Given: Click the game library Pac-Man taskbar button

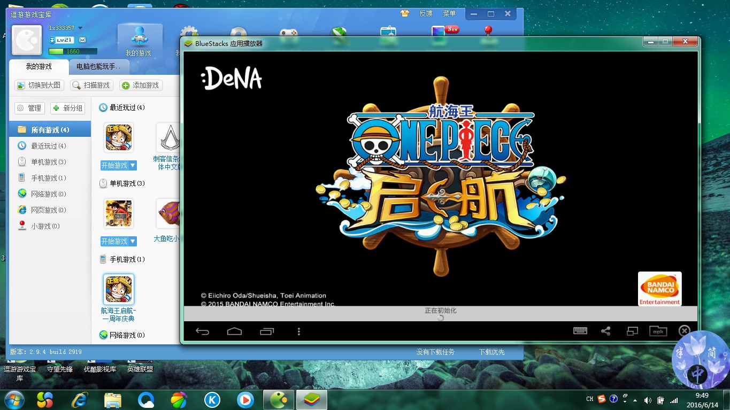Looking at the screenshot, I should click(x=279, y=399).
